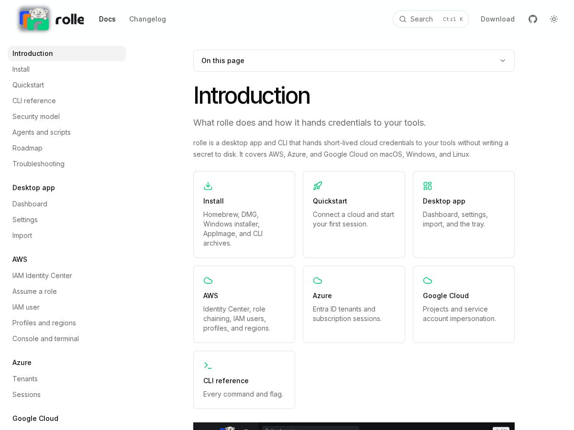The image size is (574, 430).
Task: Open Quickstart in the sidebar
Action: (x=67, y=85)
